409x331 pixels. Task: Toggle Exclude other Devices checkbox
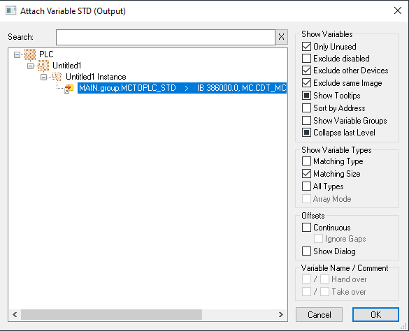tap(306, 71)
